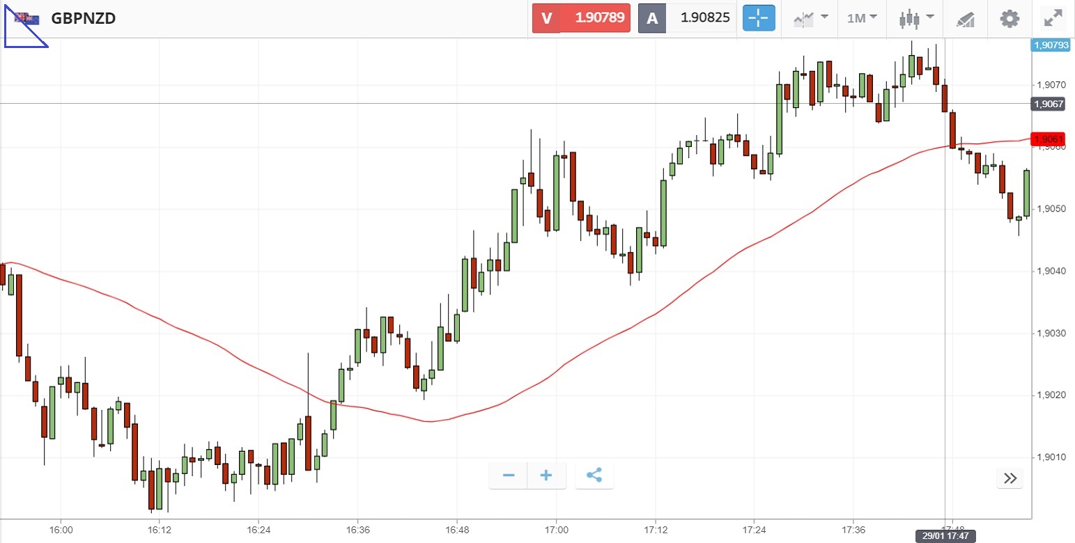The image size is (1075, 543).
Task: Share the chart
Action: coord(594,475)
